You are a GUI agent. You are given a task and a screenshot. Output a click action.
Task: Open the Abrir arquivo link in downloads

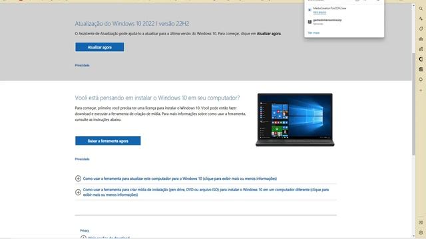(x=319, y=12)
